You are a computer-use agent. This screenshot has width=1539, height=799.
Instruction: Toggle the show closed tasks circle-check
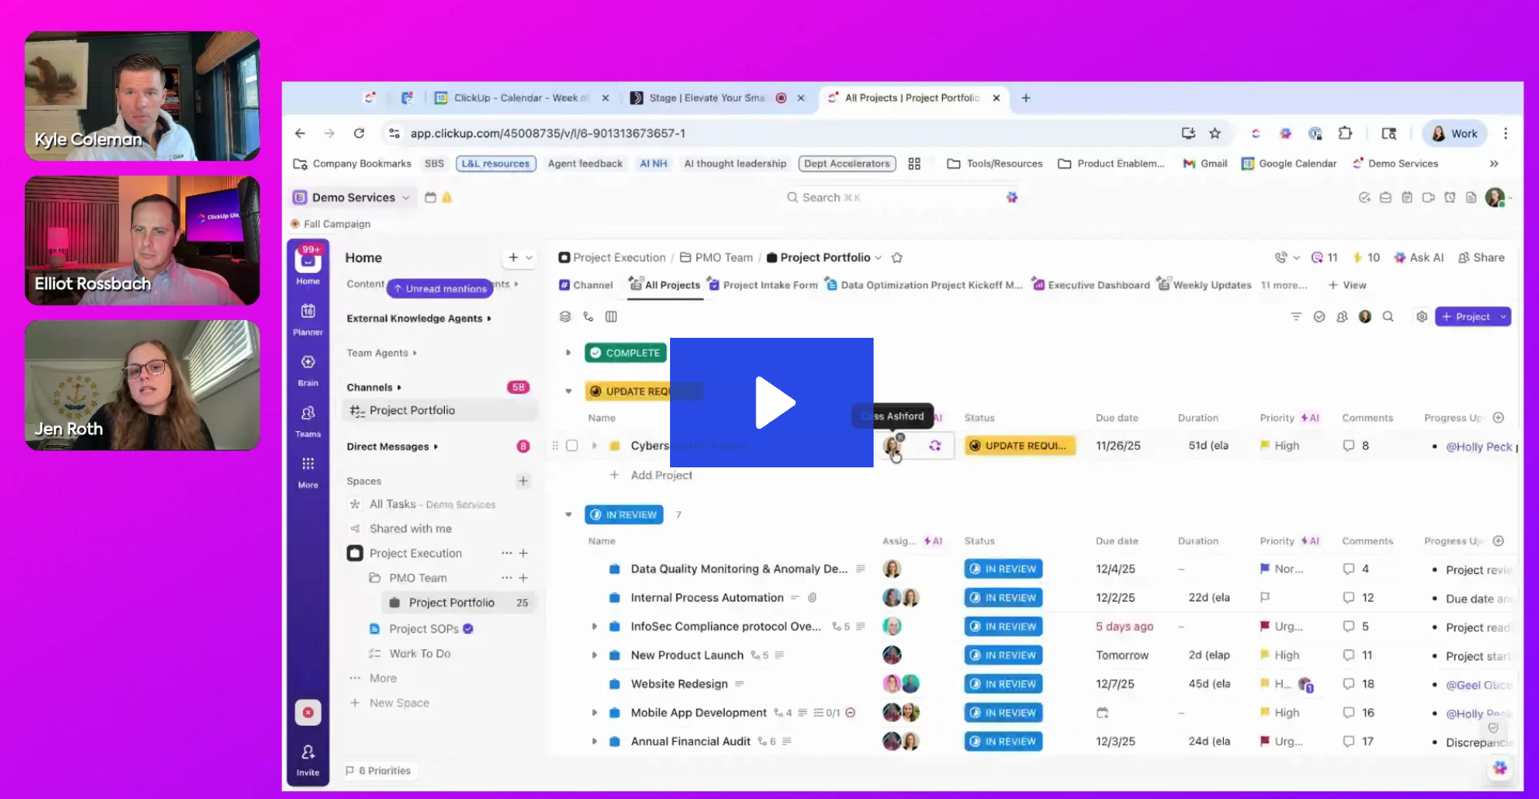tap(1319, 316)
